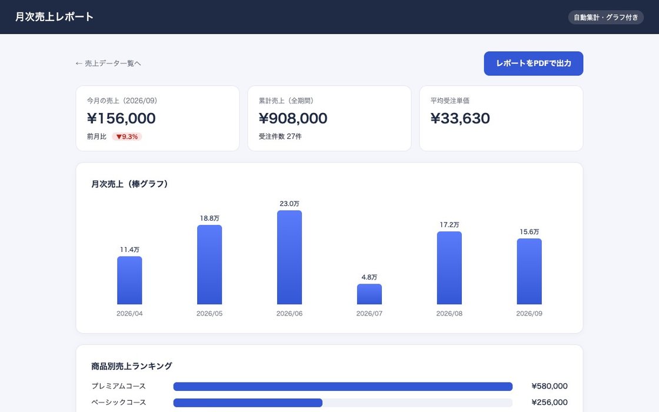The height and width of the screenshot is (412, 659).
Task: Click the 月次売上レポート header title
Action: (x=54, y=17)
